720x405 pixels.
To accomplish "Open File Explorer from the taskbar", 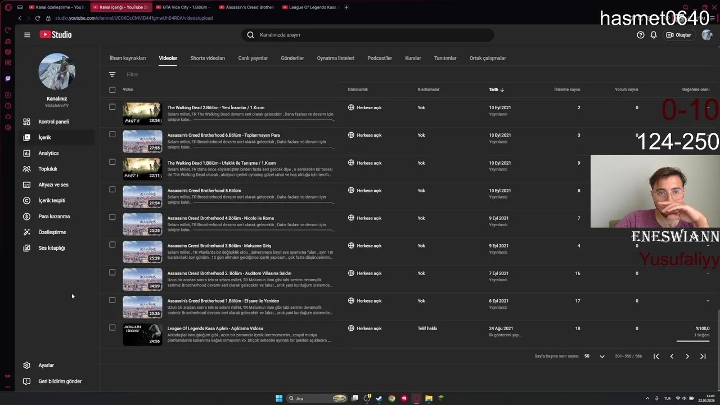I will (429, 398).
